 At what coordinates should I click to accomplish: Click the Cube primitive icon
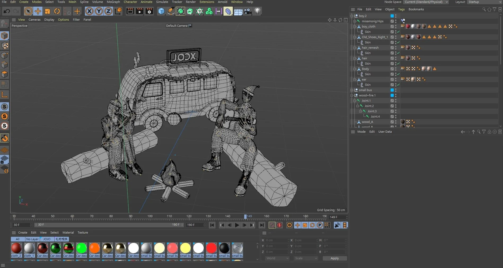tap(161, 11)
